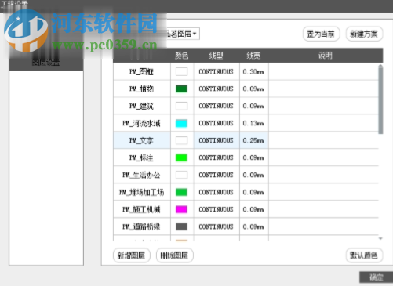
Task: Open white color swatch for PM_生活办公
Action: 182,175
